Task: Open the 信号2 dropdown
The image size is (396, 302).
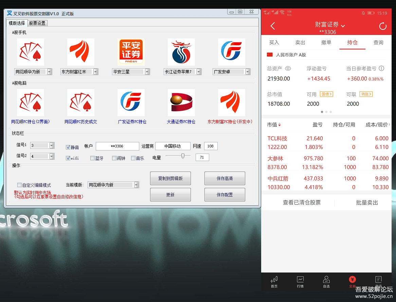Action: pos(52,156)
